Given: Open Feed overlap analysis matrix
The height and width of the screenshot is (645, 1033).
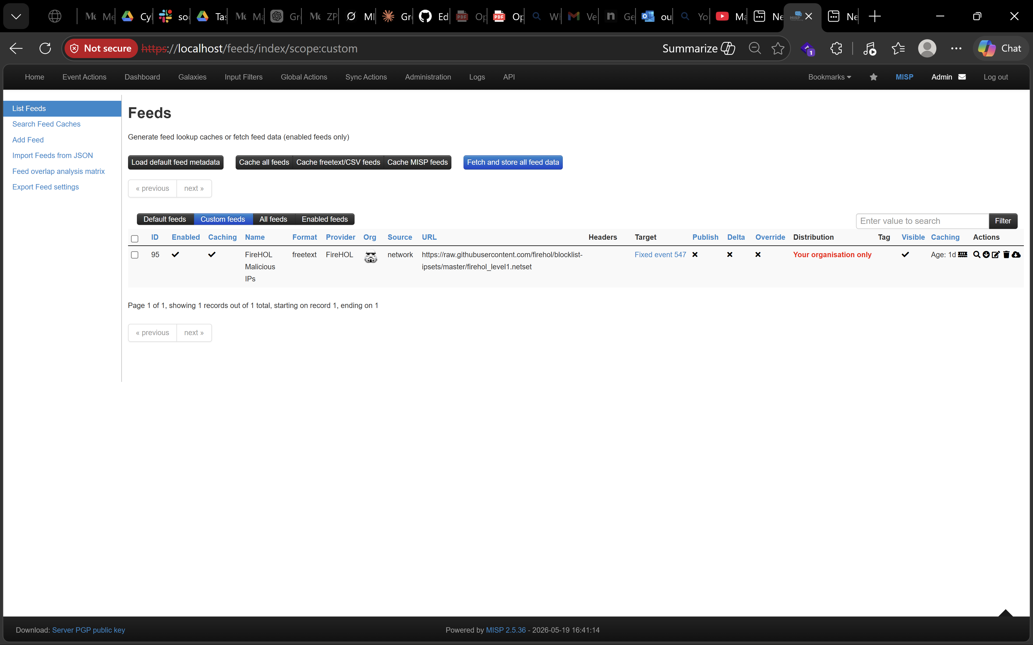Looking at the screenshot, I should [x=58, y=171].
